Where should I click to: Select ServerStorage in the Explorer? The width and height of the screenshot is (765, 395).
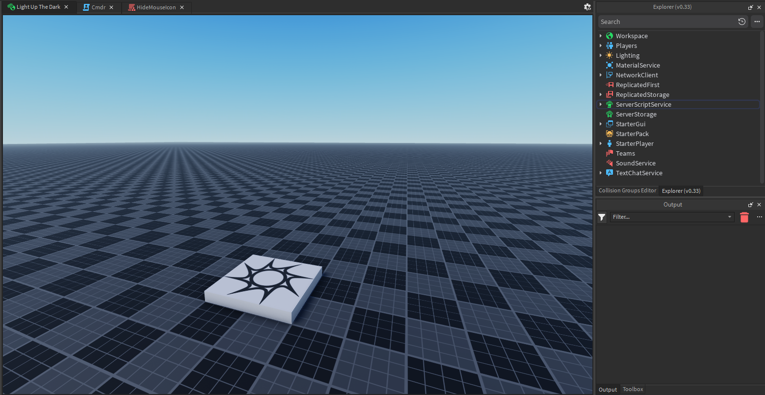pos(636,114)
